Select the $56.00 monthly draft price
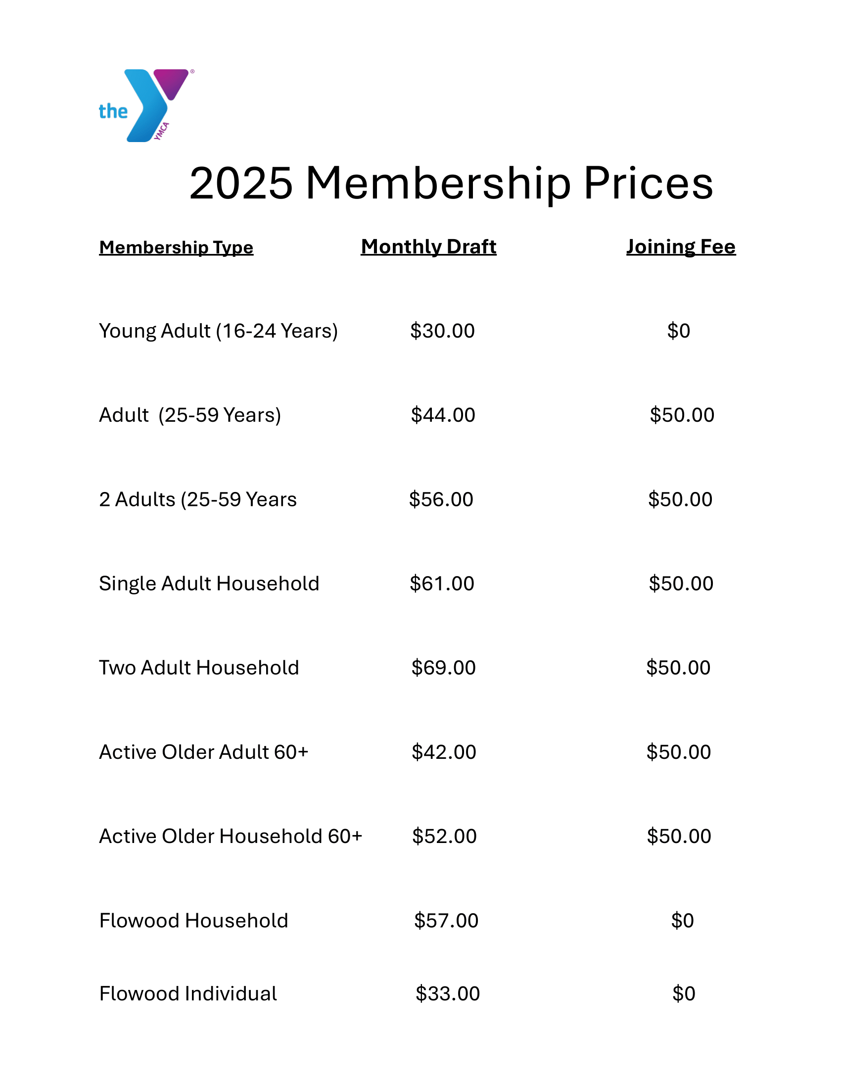This screenshot has width=841, height=1089. (441, 499)
